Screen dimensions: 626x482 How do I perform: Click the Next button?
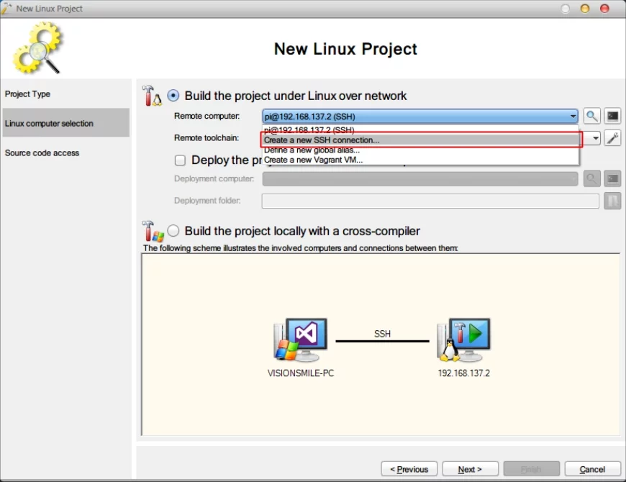tap(469, 469)
